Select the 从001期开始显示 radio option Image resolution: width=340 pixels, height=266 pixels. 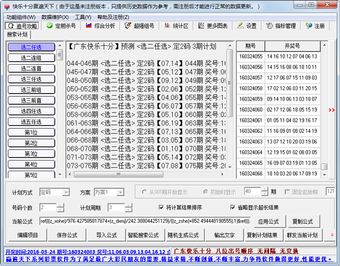pyautogui.click(x=144, y=192)
